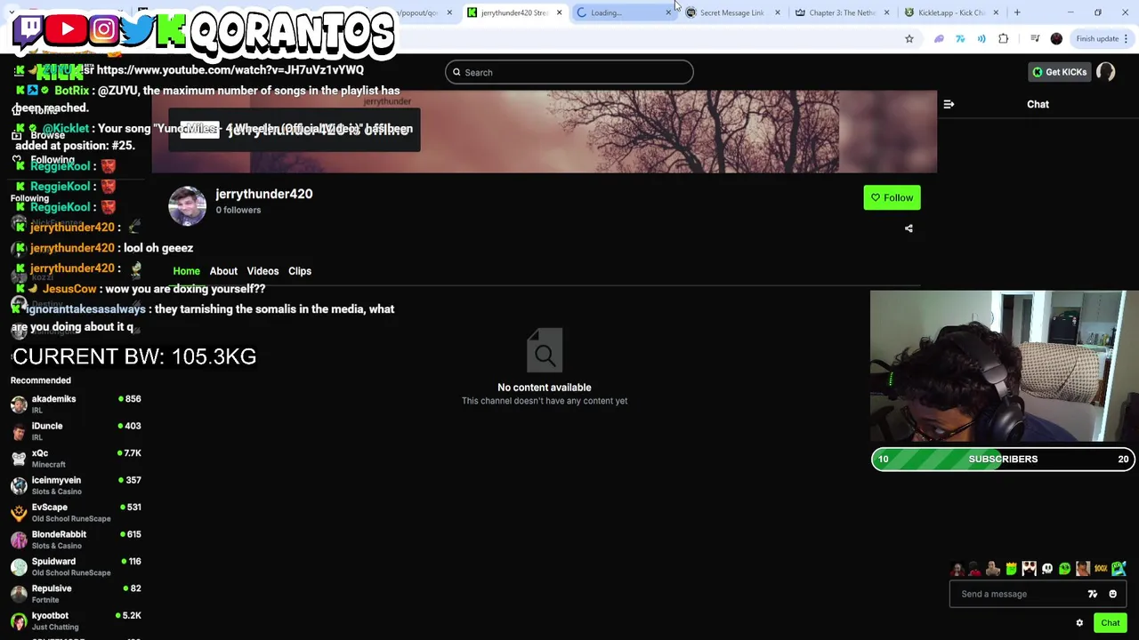Select the Clips channel tab
The width and height of the screenshot is (1139, 640).
pos(300,271)
